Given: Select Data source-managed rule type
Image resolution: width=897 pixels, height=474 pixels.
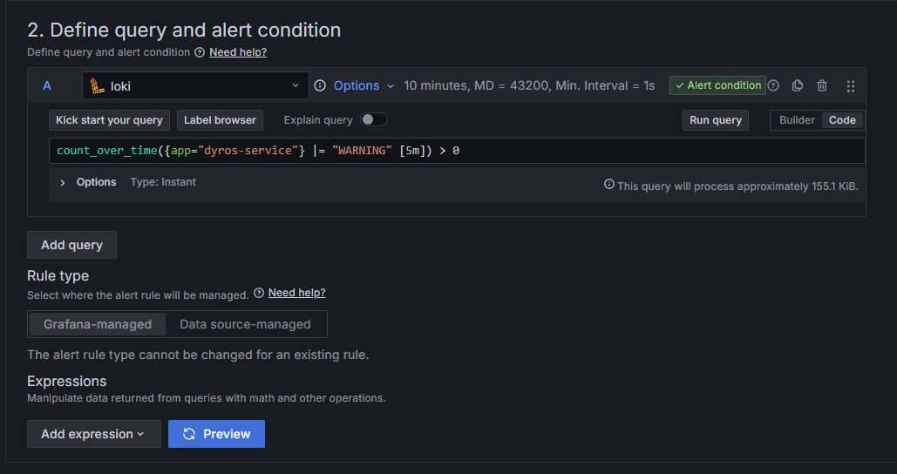Looking at the screenshot, I should (245, 324).
